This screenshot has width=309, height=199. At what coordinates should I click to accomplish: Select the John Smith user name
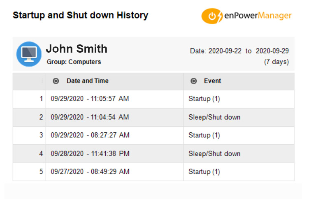click(x=77, y=49)
